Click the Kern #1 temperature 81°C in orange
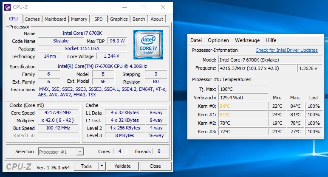The image size is (328, 177). point(243,115)
